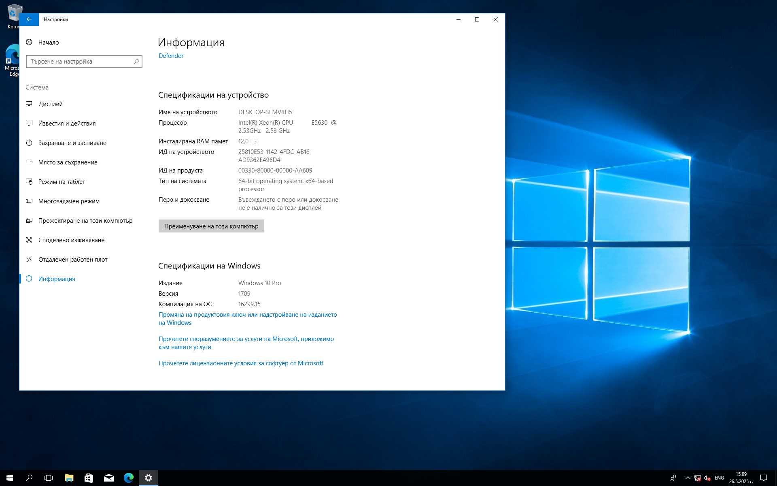Open Microsoft Store from the taskbar
Screen dimensions: 777x486
tap(89, 478)
